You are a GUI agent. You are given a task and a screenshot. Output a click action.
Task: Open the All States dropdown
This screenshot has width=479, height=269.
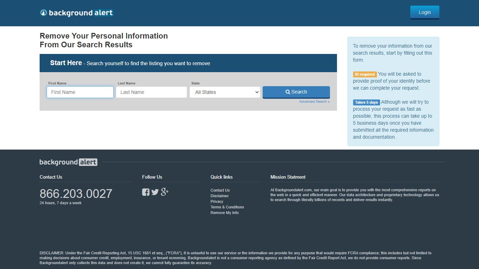point(225,92)
